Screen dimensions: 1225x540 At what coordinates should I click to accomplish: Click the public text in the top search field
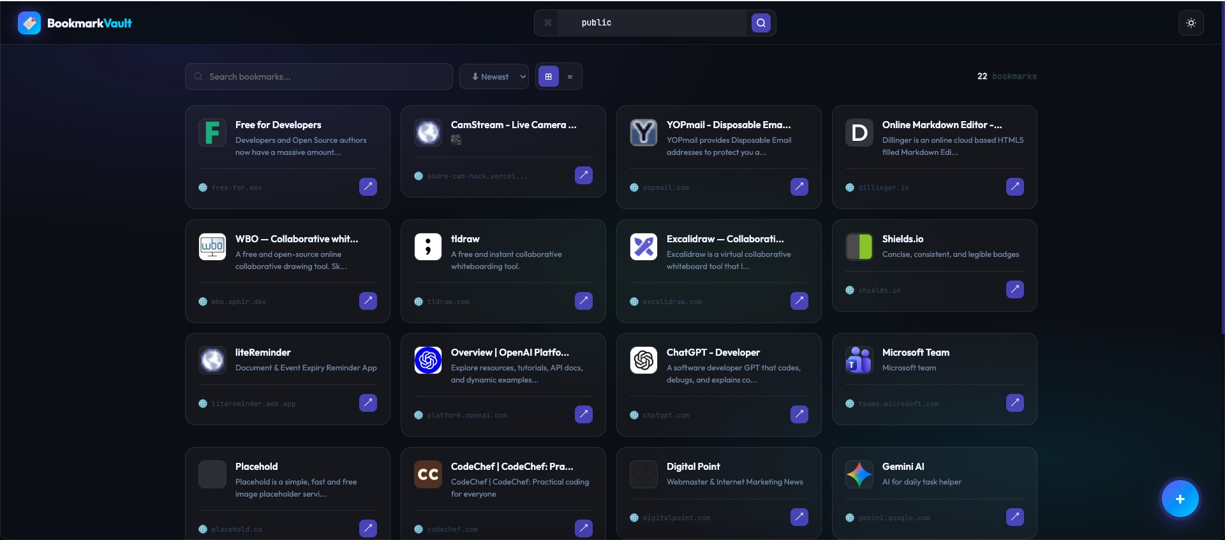(x=597, y=23)
